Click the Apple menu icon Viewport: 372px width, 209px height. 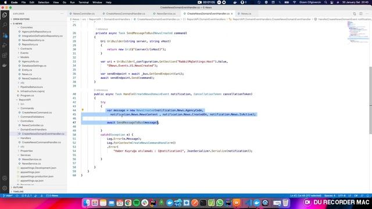(x=5, y=2)
